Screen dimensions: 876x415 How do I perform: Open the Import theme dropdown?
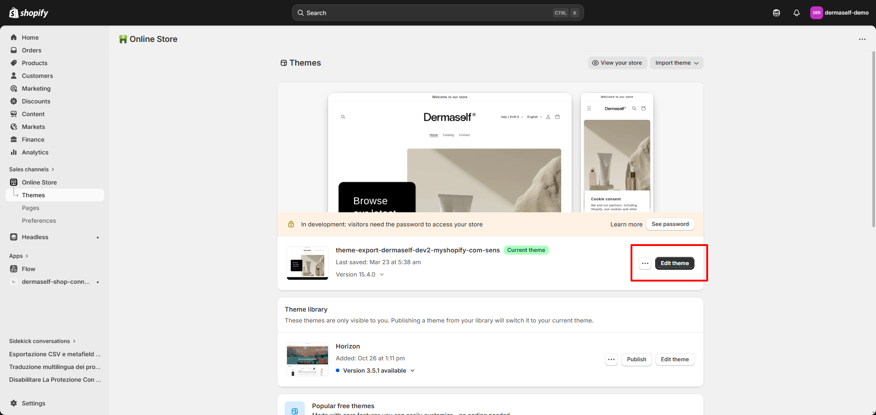pyautogui.click(x=677, y=63)
